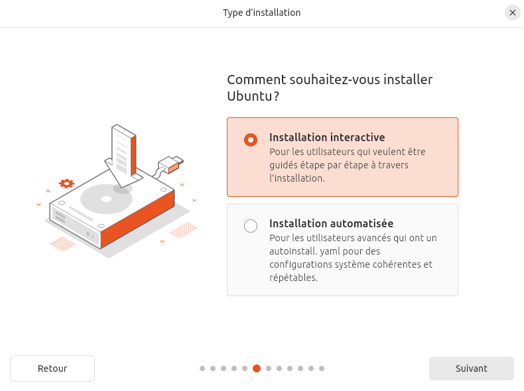Click the hatched orange square at illustration's lower left
This screenshot has width=524, height=391.
(63, 244)
